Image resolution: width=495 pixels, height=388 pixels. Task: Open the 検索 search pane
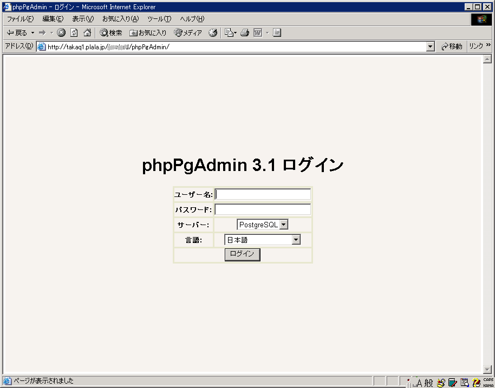111,33
